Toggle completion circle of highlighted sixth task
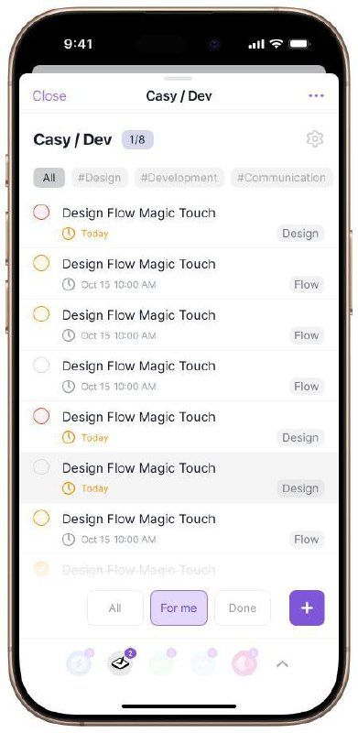 (41, 467)
